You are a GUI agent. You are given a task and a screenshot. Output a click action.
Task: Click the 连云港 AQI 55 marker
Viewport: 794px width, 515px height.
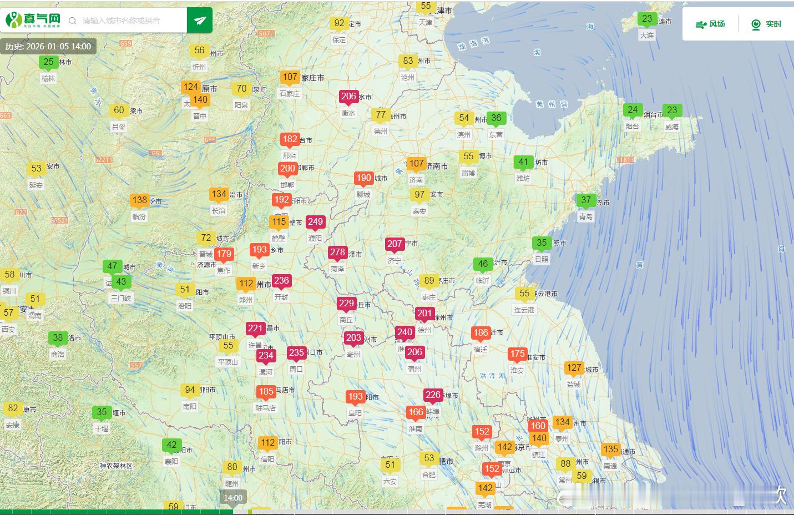tap(524, 294)
